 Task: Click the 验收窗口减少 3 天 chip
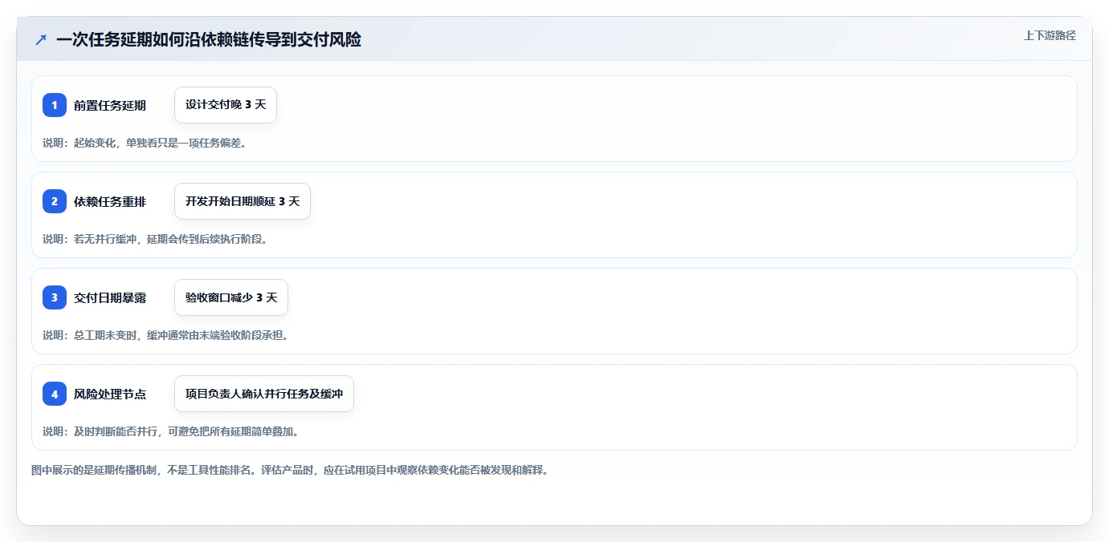click(231, 297)
